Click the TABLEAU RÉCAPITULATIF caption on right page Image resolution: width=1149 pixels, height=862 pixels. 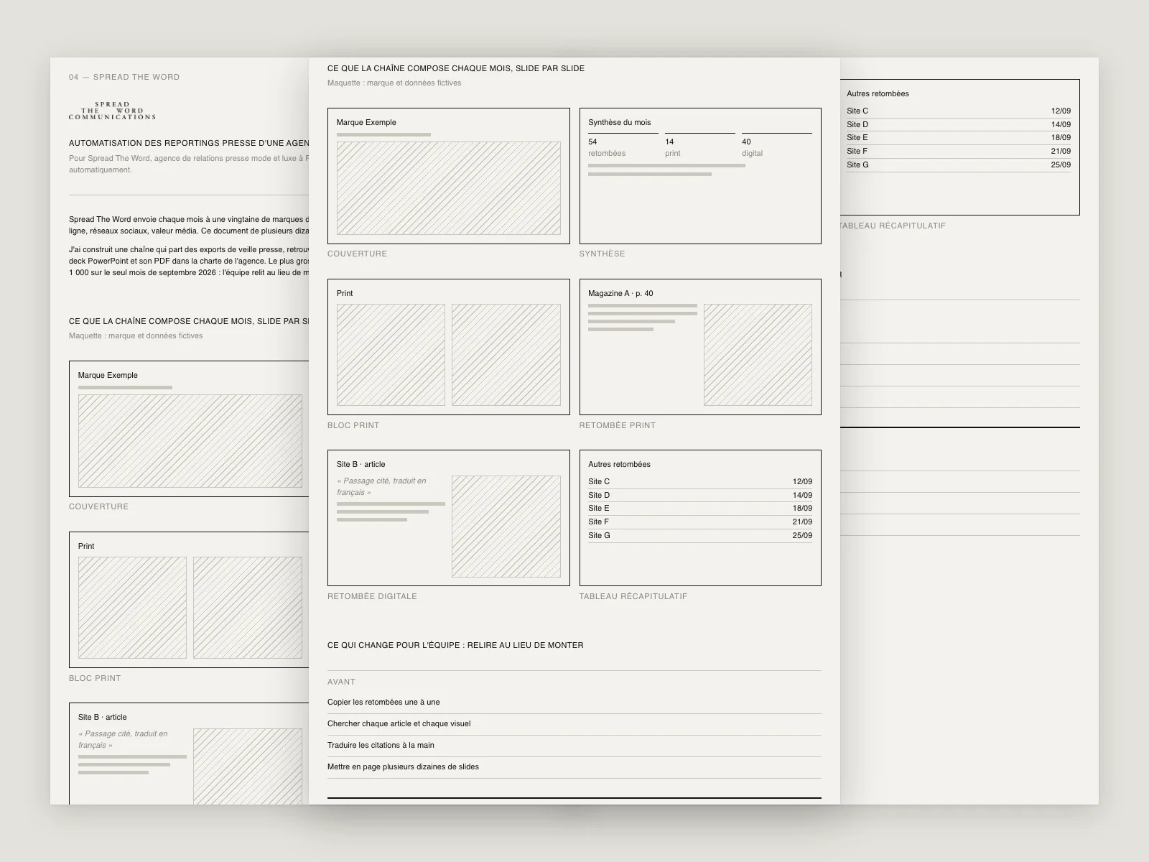[893, 226]
